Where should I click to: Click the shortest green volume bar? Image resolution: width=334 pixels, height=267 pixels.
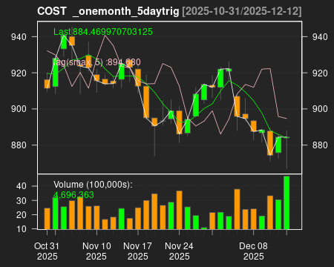tap(204, 228)
